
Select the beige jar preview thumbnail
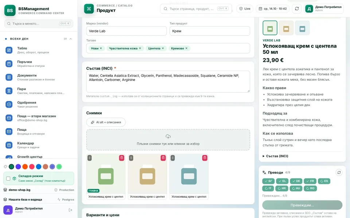click(x=286, y=28)
